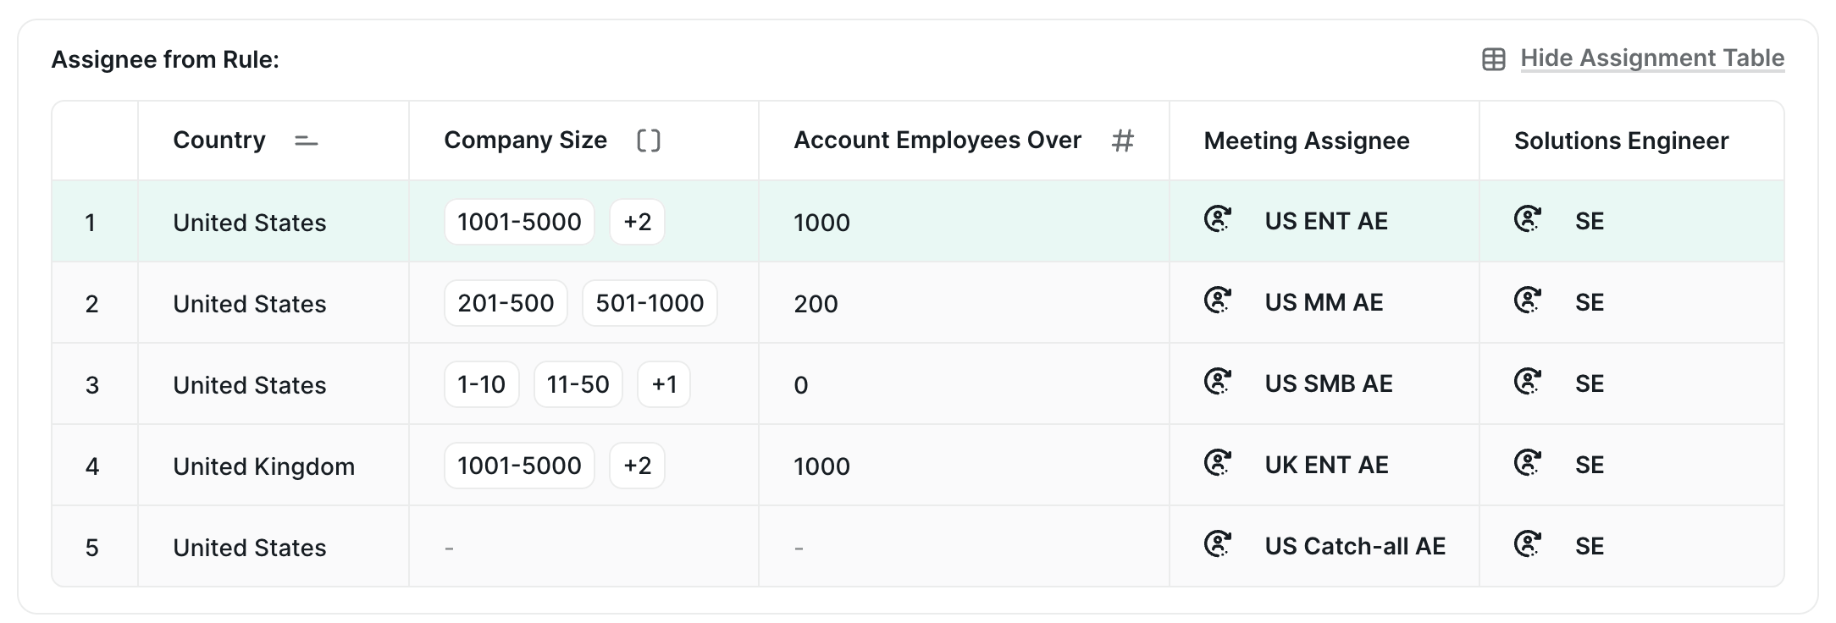
Task: Expand the +2 tags for United Kingdom row
Action: point(637,466)
